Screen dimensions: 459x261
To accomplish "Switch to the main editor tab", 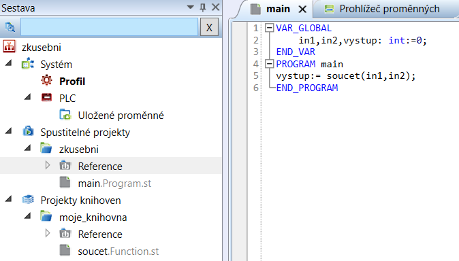I will [278, 9].
